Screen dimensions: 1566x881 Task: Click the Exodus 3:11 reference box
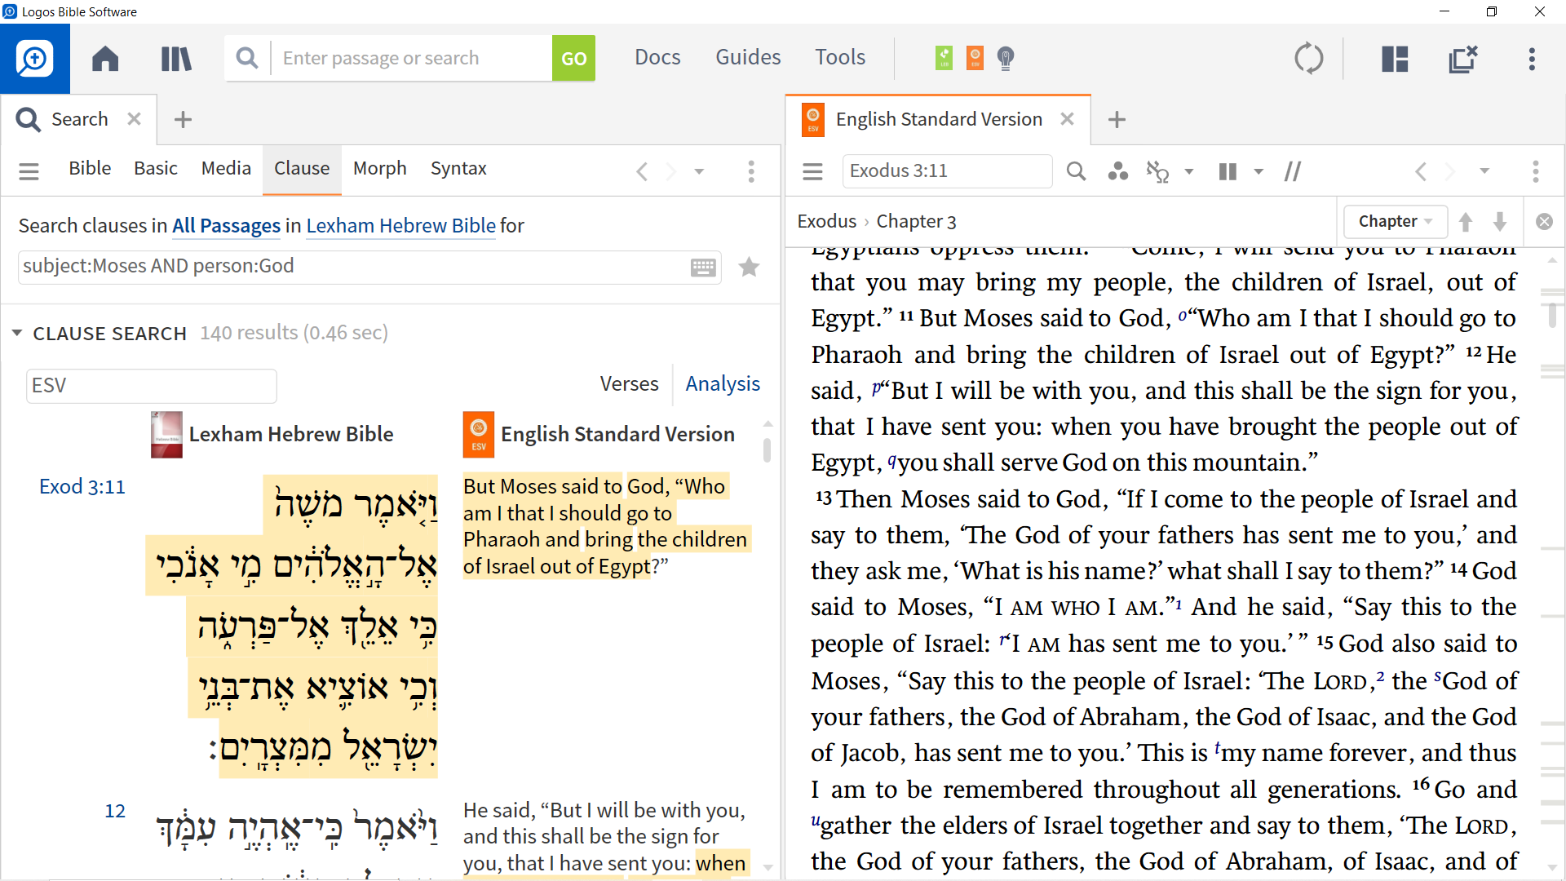click(x=947, y=170)
